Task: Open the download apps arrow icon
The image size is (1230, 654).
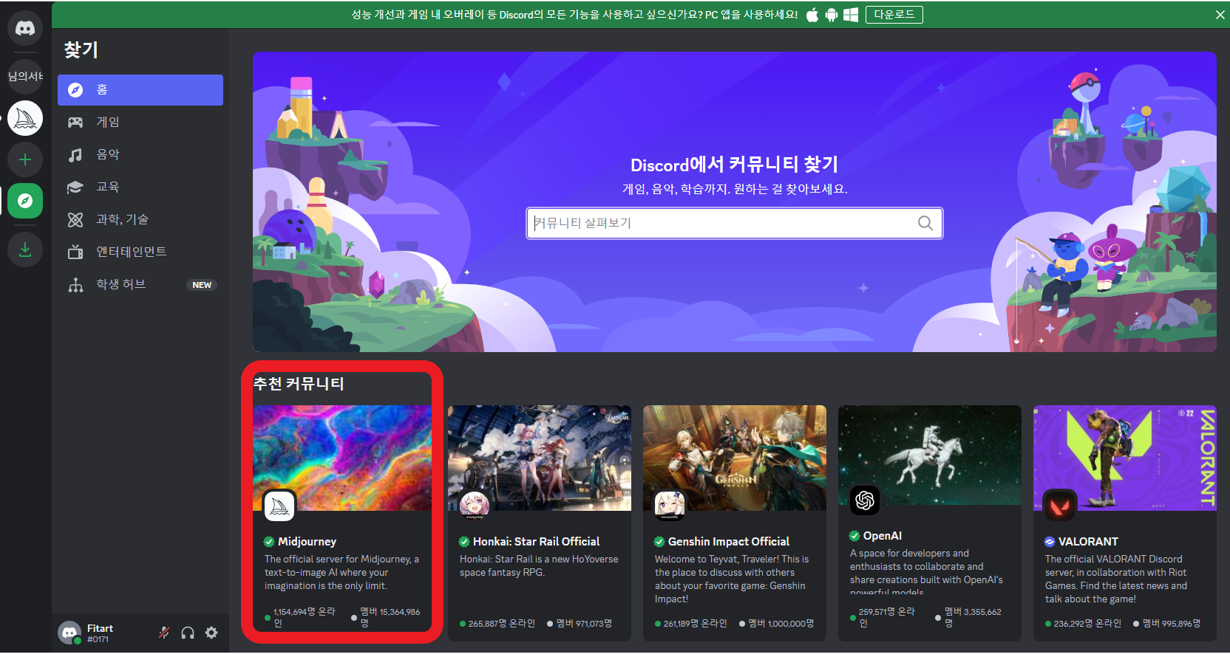Action: [25, 249]
